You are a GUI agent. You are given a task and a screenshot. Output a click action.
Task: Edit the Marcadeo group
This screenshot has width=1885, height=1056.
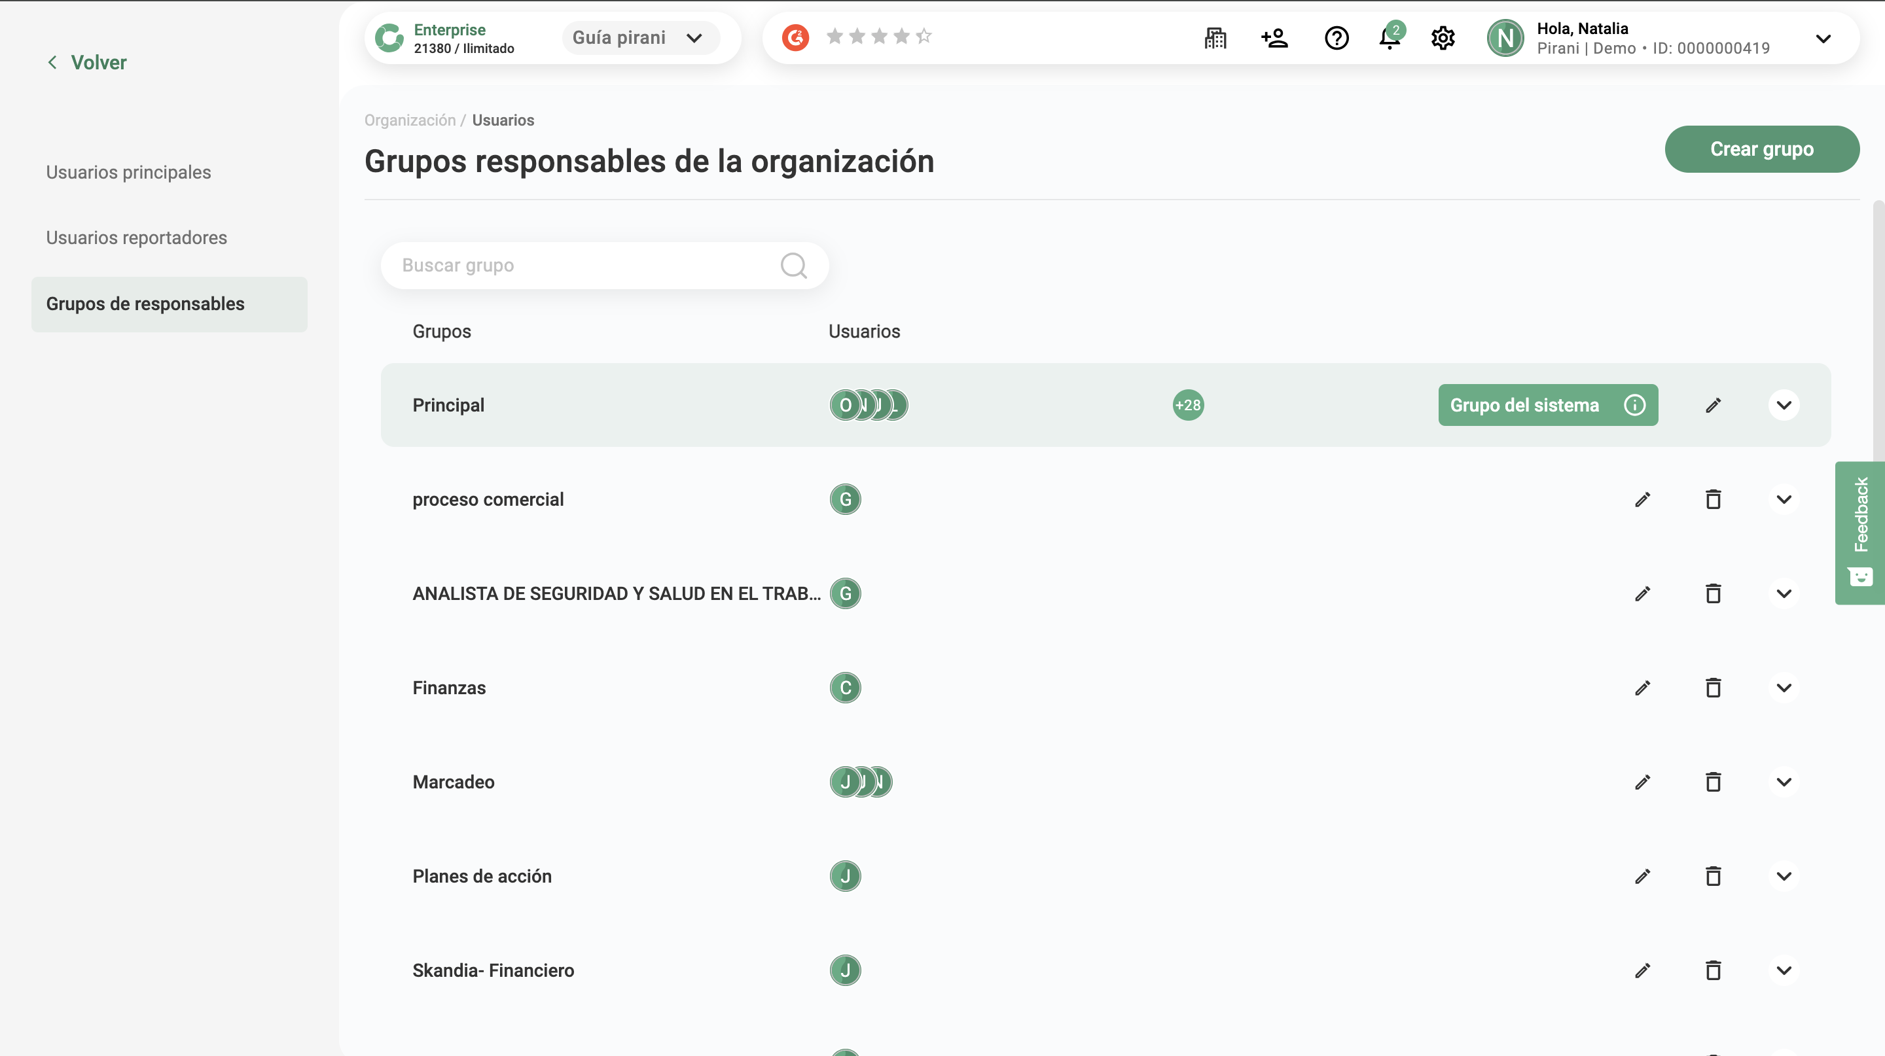click(x=1643, y=782)
